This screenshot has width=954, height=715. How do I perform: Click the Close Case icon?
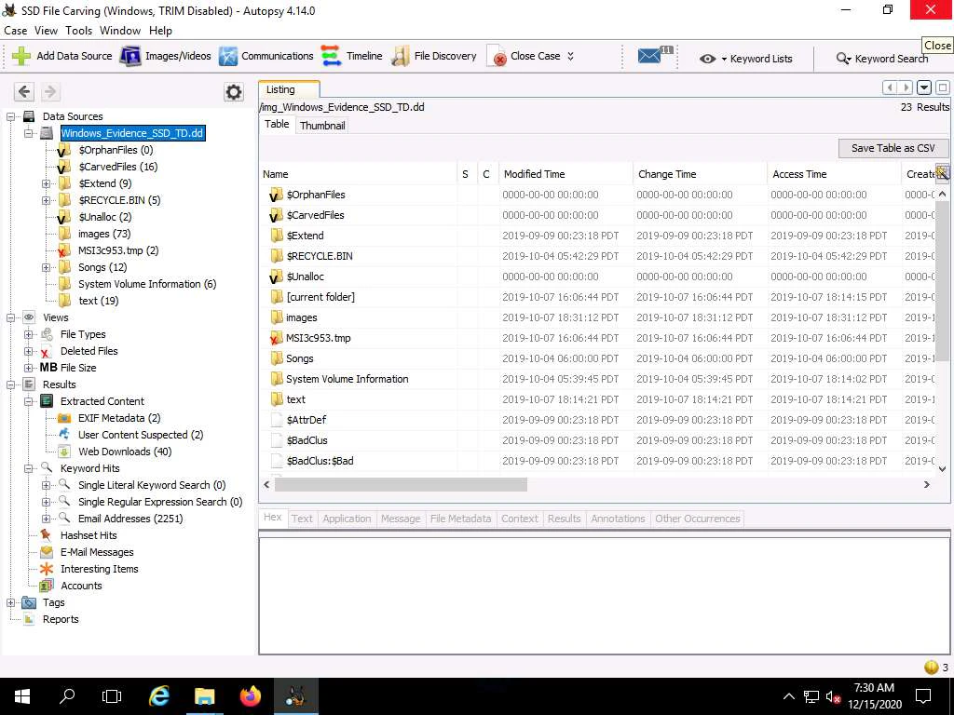pyautogui.click(x=497, y=56)
